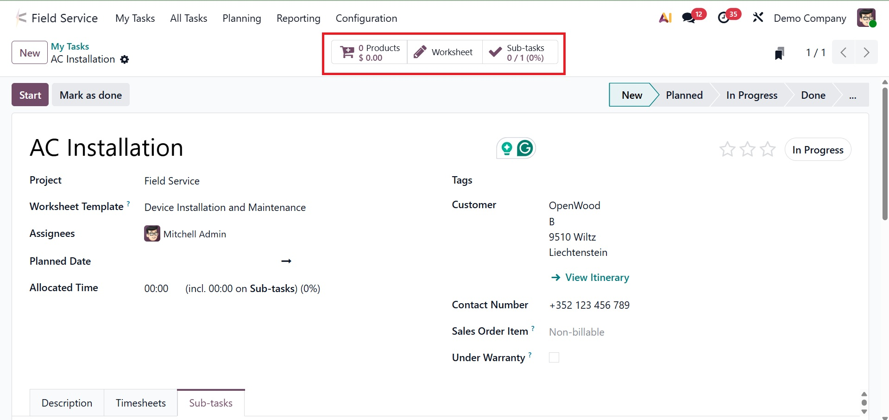The image size is (889, 420).
Task: Open the Products cart smart button
Action: (x=369, y=52)
